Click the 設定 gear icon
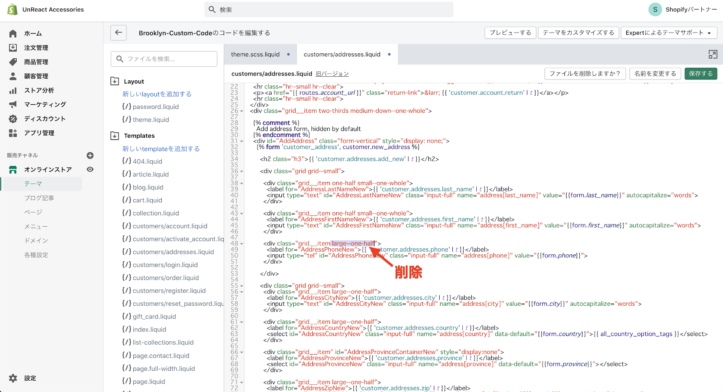Image resolution: width=723 pixels, height=392 pixels. click(13, 378)
